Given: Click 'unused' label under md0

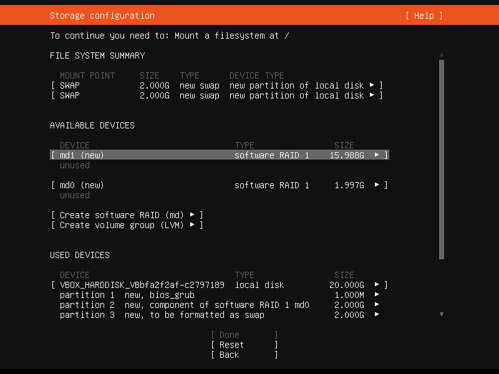Looking at the screenshot, I should 75,195.
